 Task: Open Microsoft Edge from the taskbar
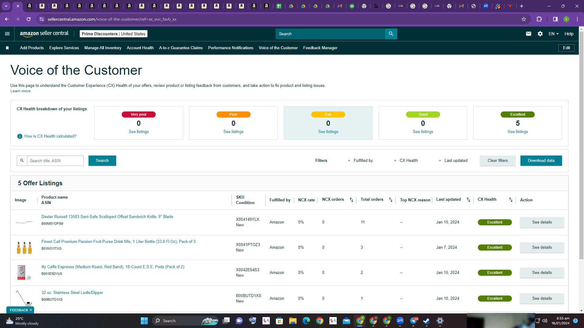point(306,321)
